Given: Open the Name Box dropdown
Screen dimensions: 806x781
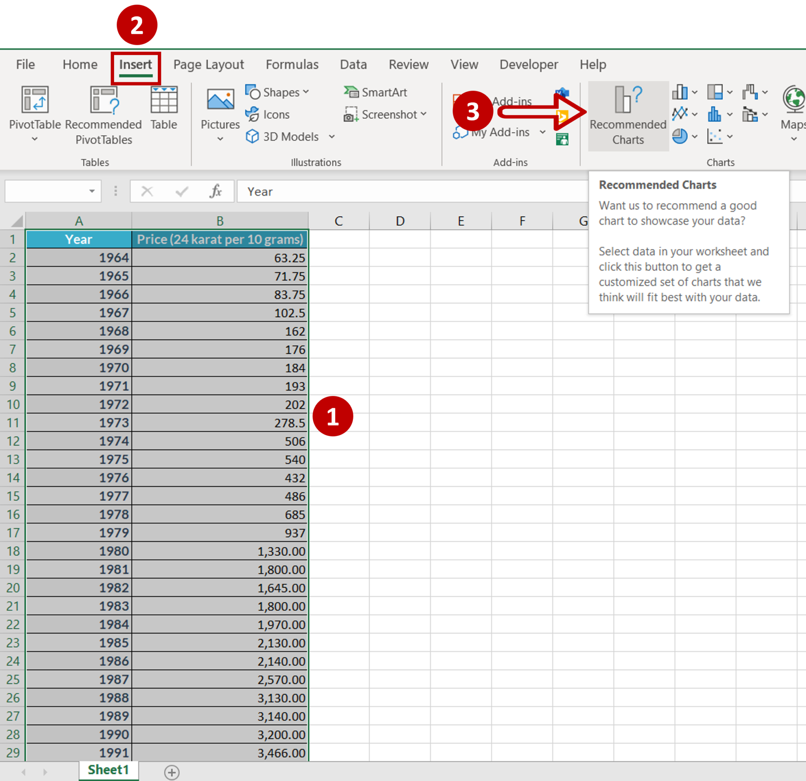Looking at the screenshot, I should [x=92, y=191].
